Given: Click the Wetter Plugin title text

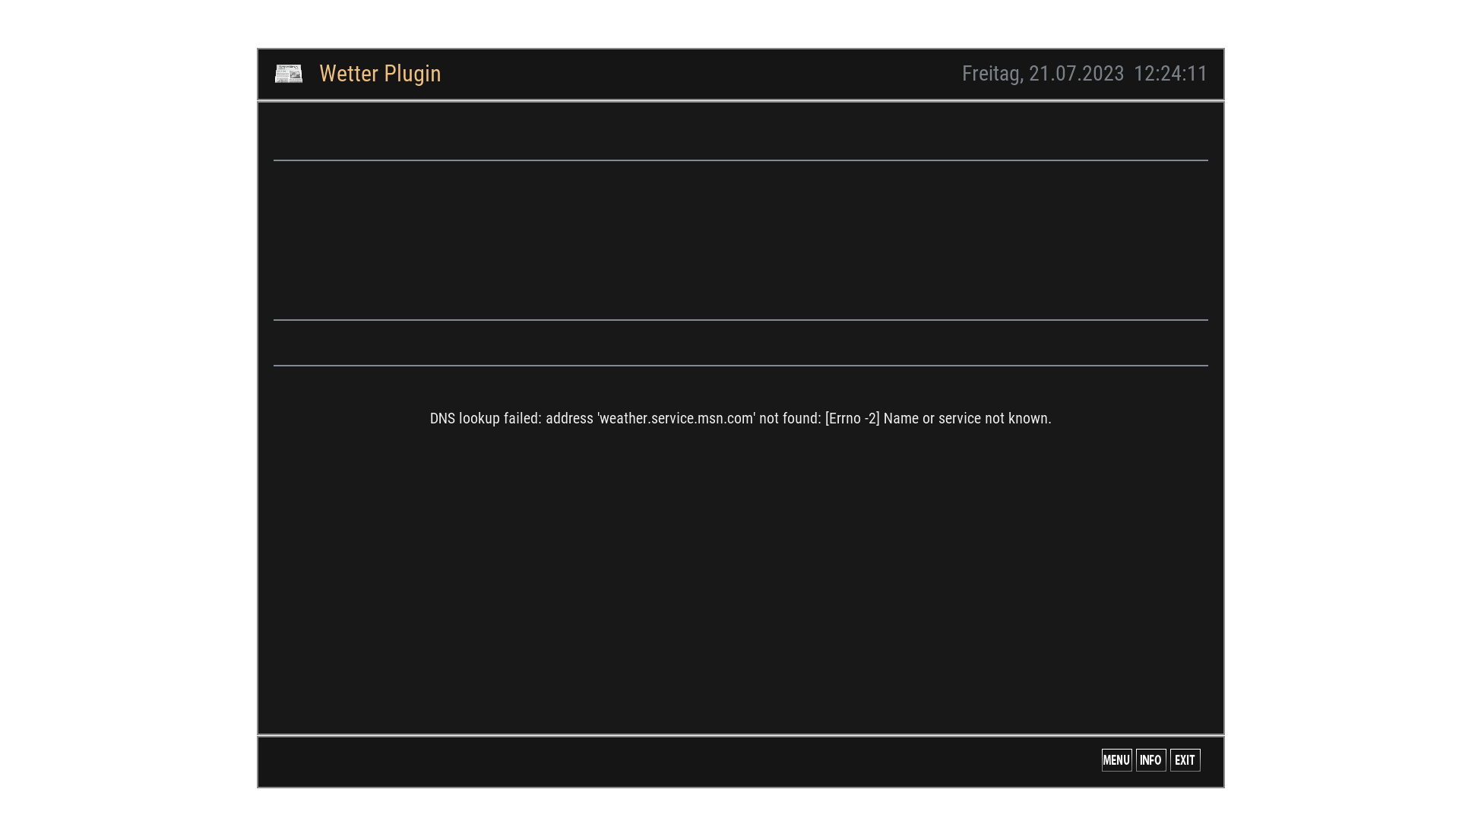Looking at the screenshot, I should [380, 74].
